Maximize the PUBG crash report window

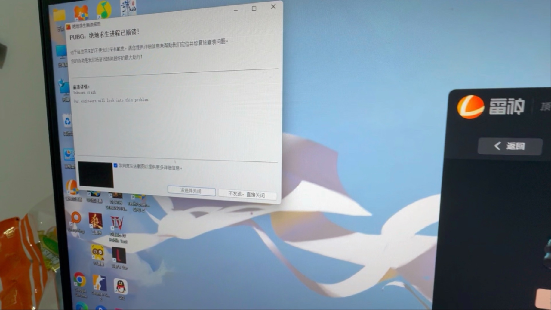click(x=254, y=8)
